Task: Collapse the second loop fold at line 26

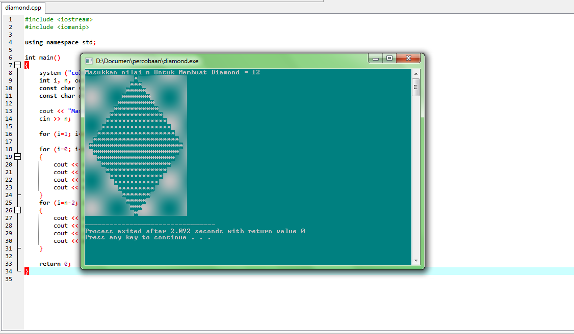Action: [17, 210]
